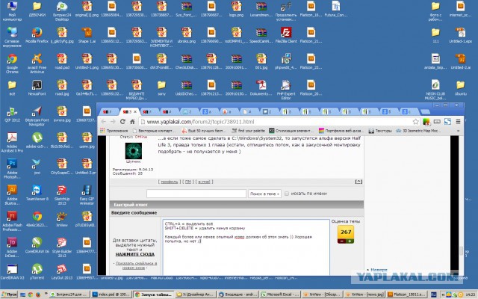The width and height of the screenshot is (478, 299).
Task: Open '3D Isometric Map Moc...' bookmark
Action: pos(418,131)
